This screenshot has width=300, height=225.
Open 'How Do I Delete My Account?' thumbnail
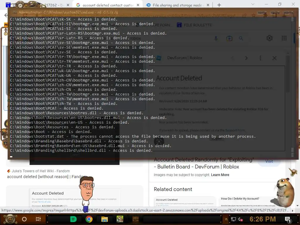(249, 202)
